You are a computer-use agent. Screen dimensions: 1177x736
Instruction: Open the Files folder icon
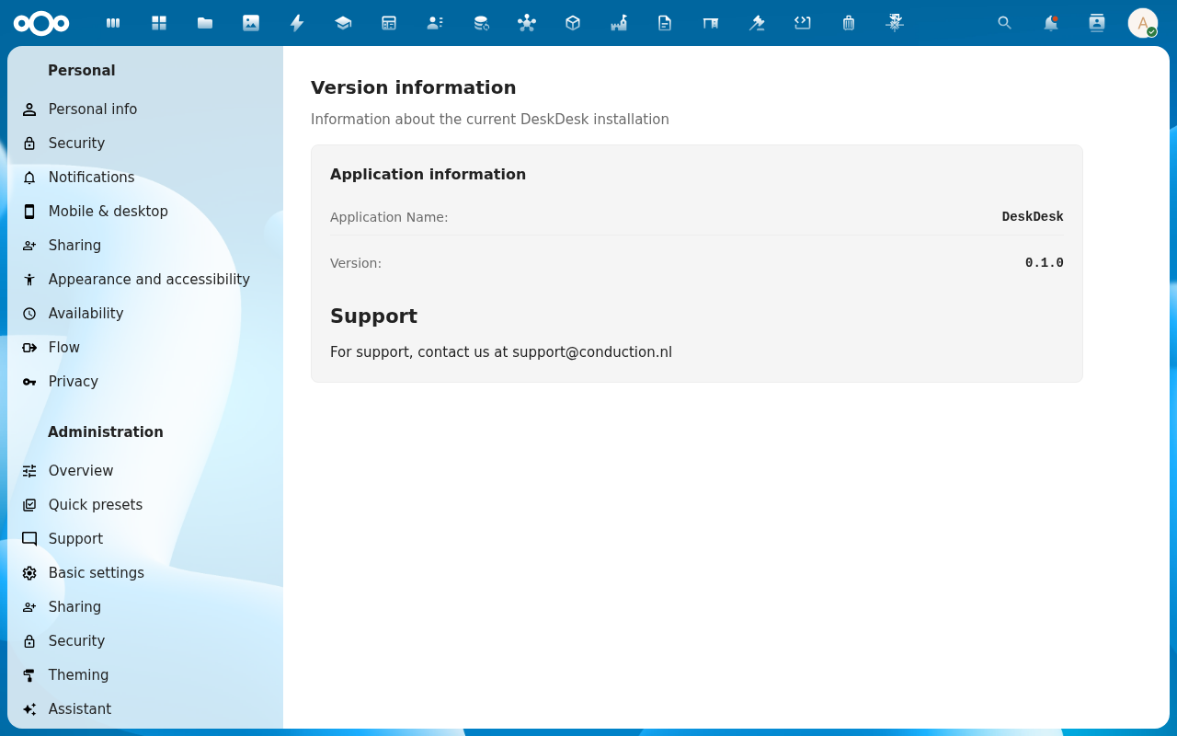tap(205, 23)
